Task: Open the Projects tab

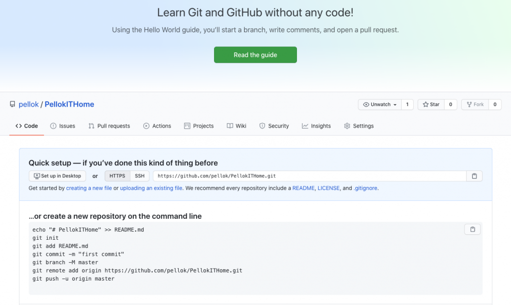Action: [199, 126]
